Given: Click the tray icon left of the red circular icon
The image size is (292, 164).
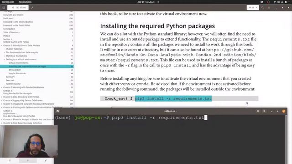Looking at the screenshot, I should coord(262,2).
